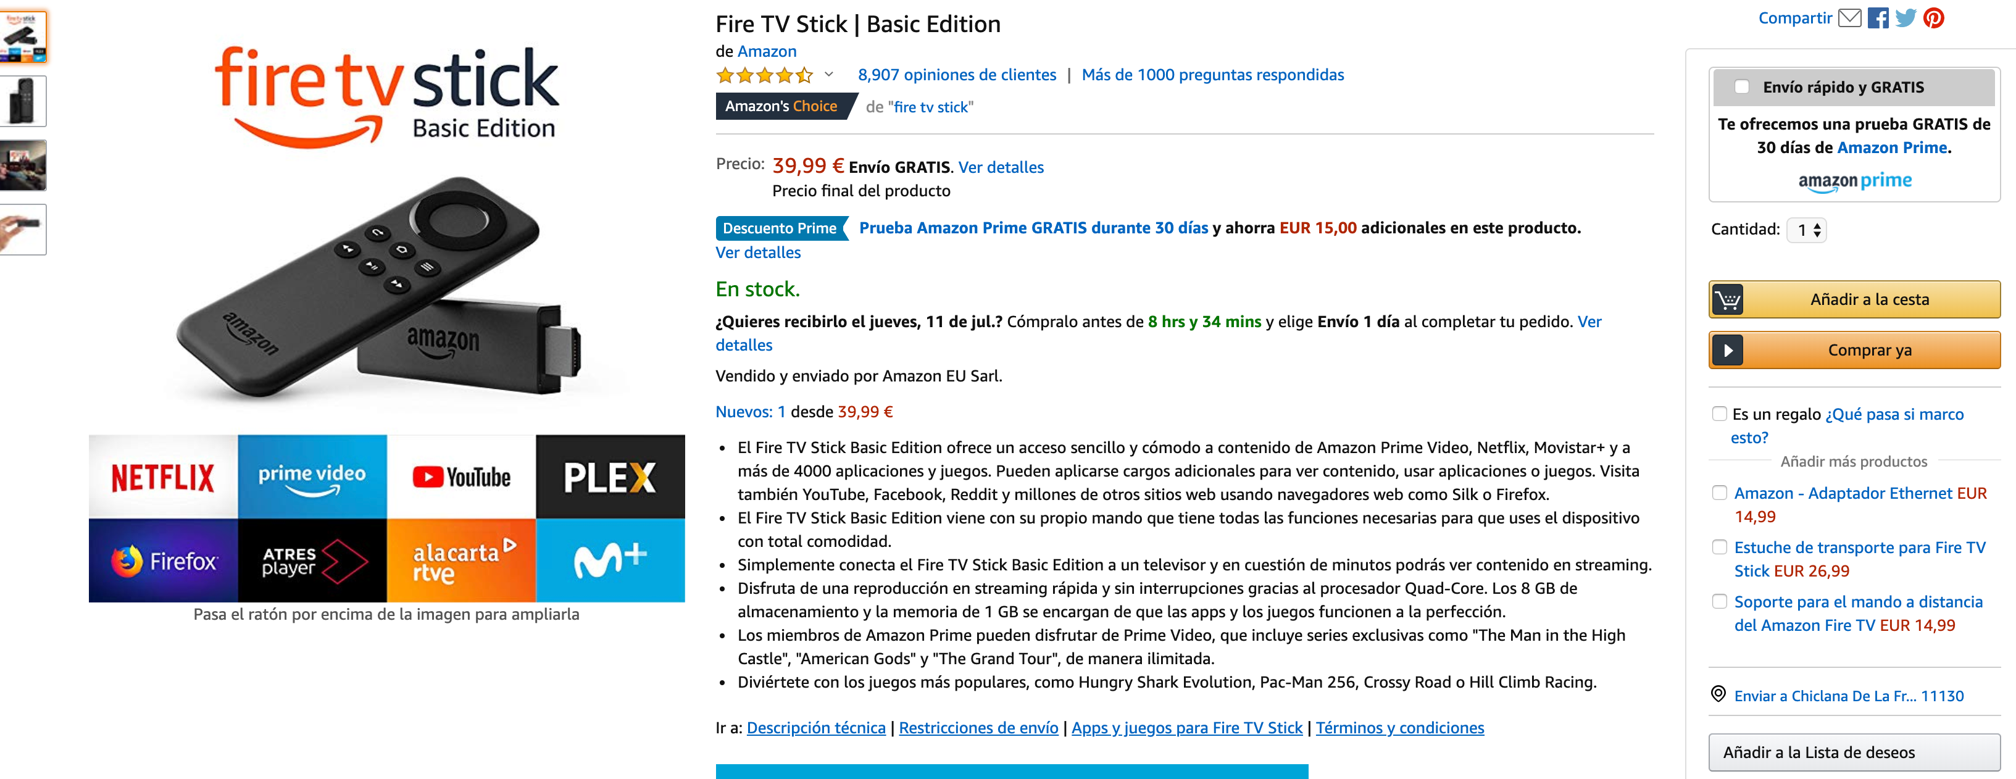Expand the star rating breakdown chevron

pyautogui.click(x=829, y=74)
